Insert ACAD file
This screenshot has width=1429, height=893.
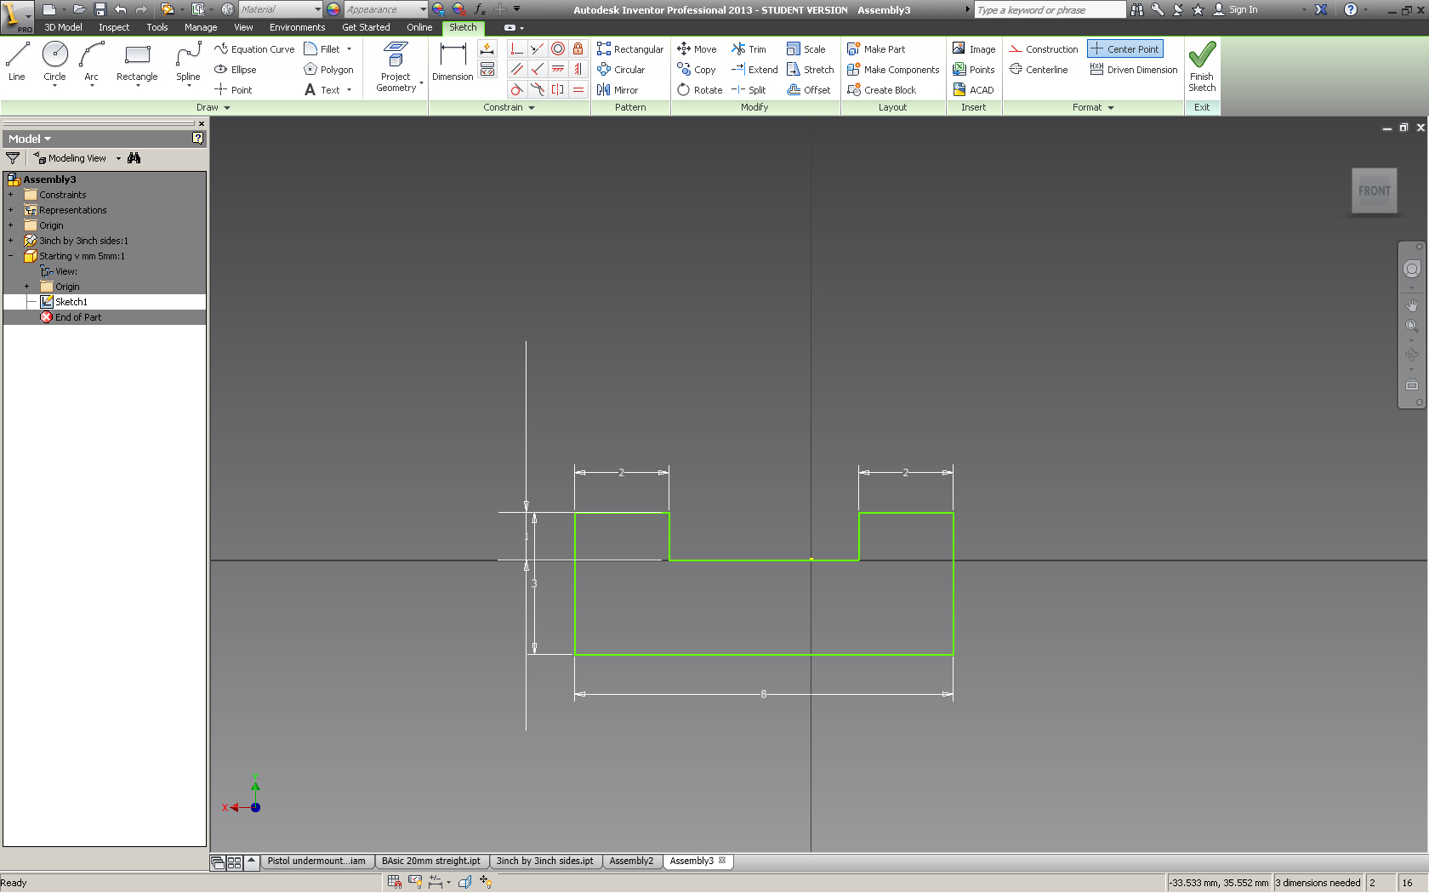pyautogui.click(x=973, y=90)
